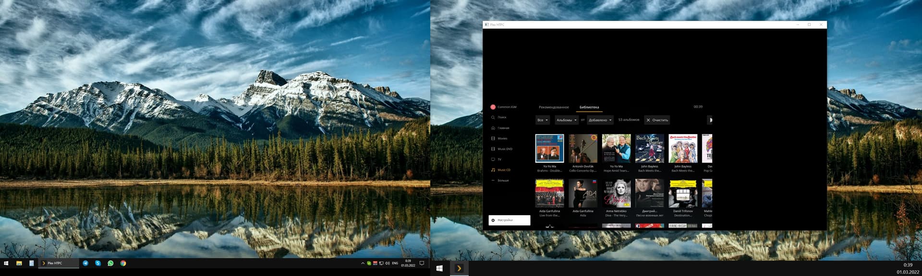Open File Explorer from taskbar
Viewport: 922px width, 276px height.
(x=19, y=263)
